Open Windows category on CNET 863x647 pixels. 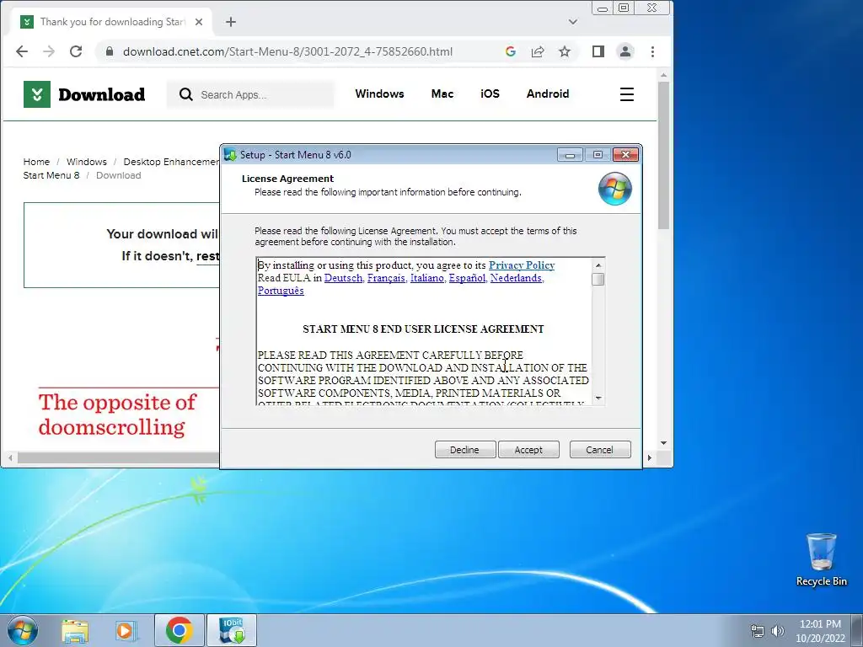tap(380, 94)
